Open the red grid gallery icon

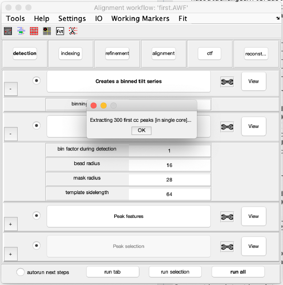34,31
